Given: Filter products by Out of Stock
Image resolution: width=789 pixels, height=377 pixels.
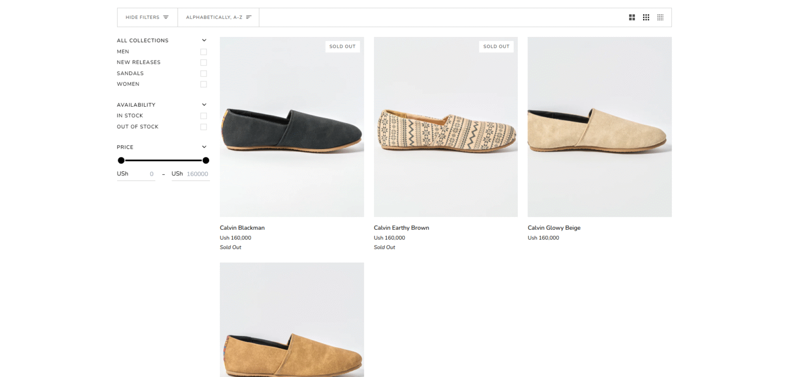Looking at the screenshot, I should click(203, 127).
